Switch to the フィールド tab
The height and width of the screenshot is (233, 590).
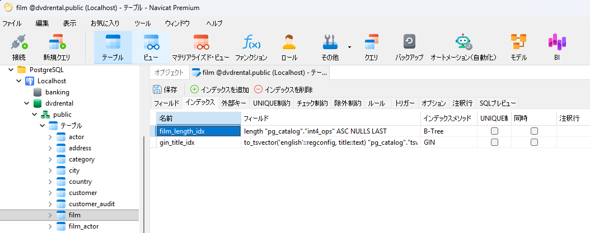coord(166,103)
